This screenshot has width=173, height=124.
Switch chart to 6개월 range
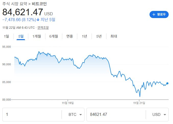coord(54,36)
